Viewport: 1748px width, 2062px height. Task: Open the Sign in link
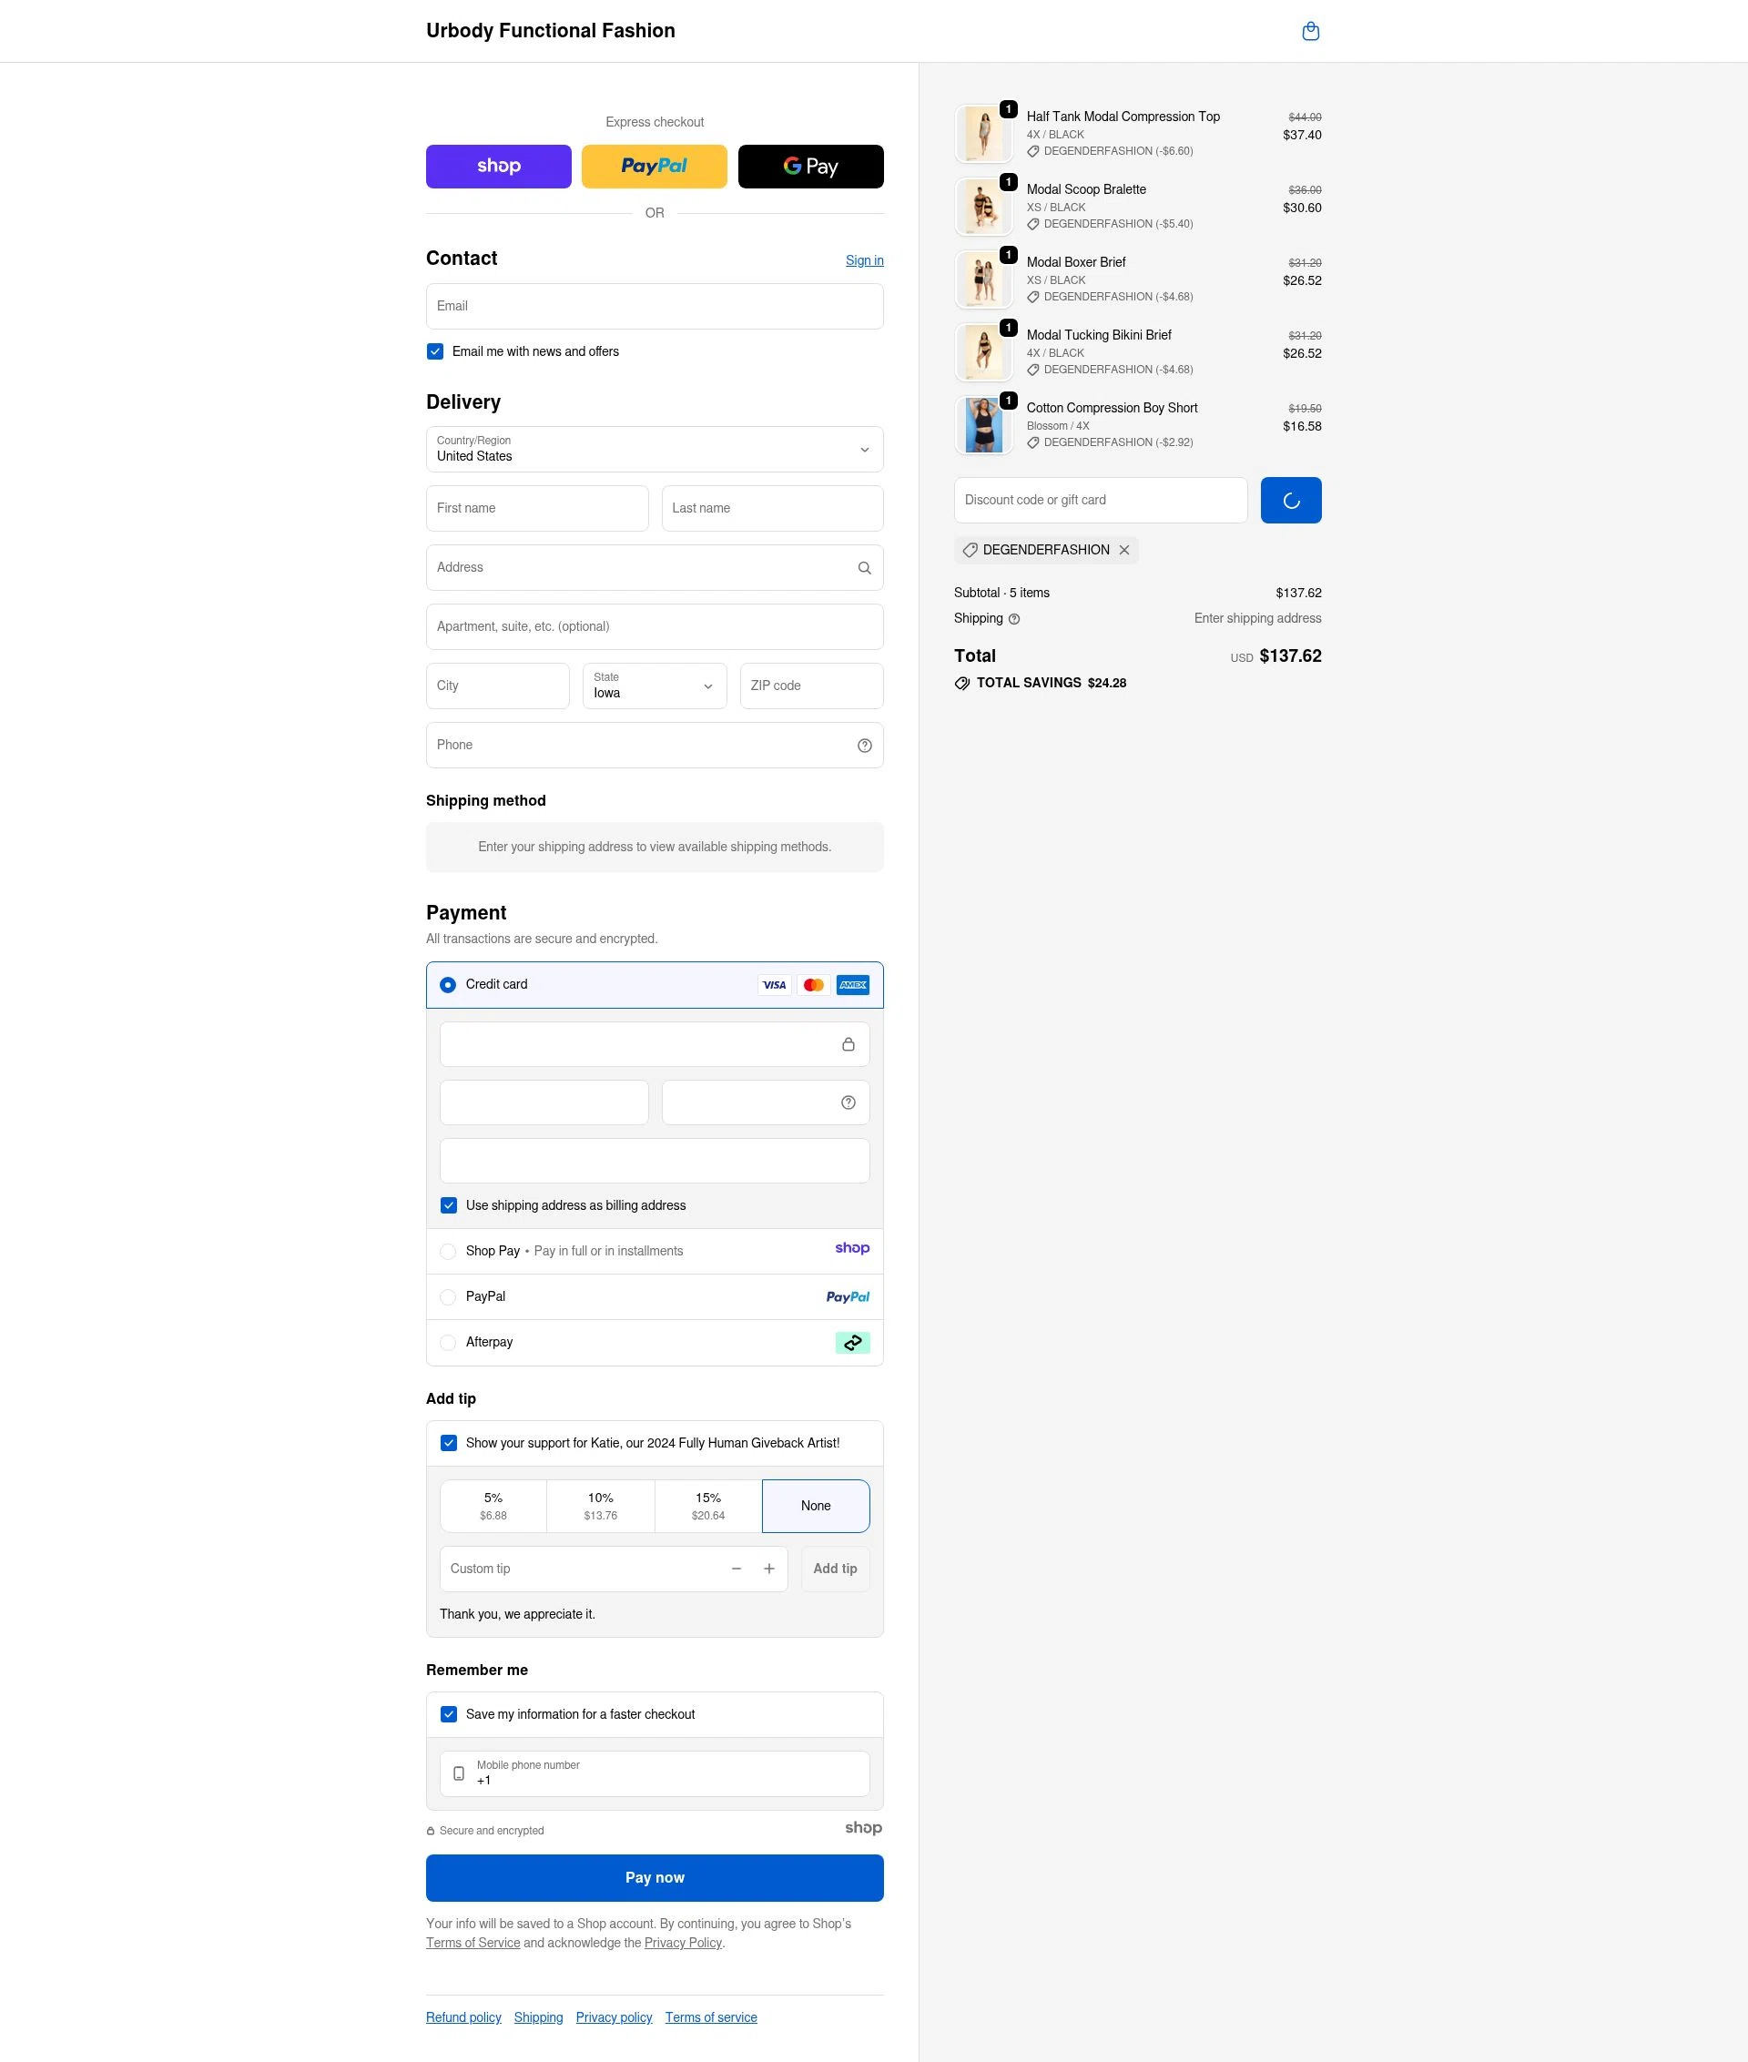[863, 259]
